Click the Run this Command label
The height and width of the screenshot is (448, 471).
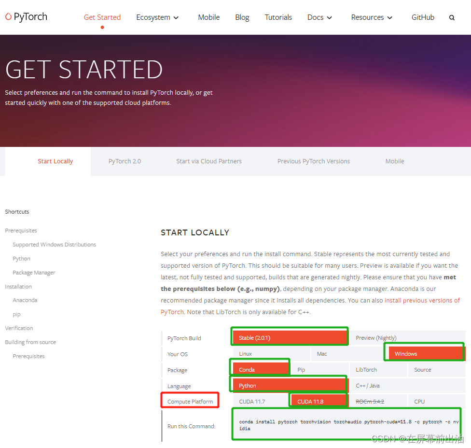191,426
